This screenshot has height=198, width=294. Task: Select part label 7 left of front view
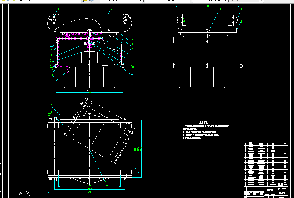pos(52,45)
